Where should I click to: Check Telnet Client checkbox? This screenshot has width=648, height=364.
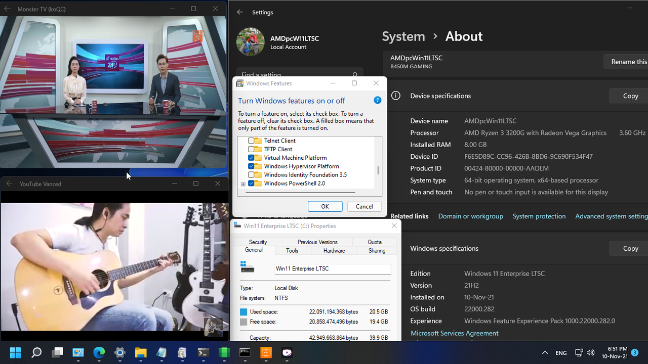point(251,141)
